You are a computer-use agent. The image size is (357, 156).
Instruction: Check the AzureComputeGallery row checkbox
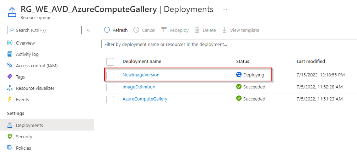coord(110,99)
